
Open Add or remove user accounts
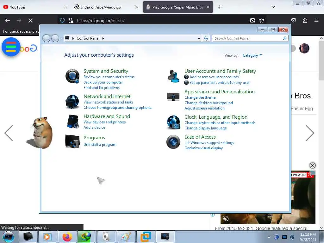pyautogui.click(x=214, y=77)
